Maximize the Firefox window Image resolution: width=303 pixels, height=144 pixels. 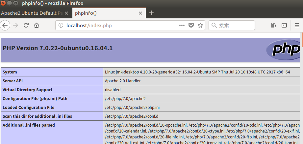[x=16, y=3]
